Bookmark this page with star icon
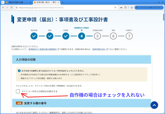Image resolution: width=165 pixels, height=114 pixels. [x=115, y=8]
